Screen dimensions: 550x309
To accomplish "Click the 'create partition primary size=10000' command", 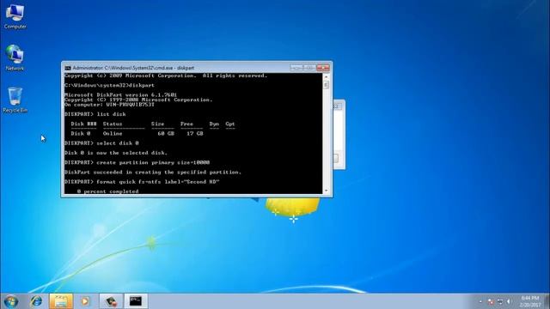I will click(x=153, y=162).
